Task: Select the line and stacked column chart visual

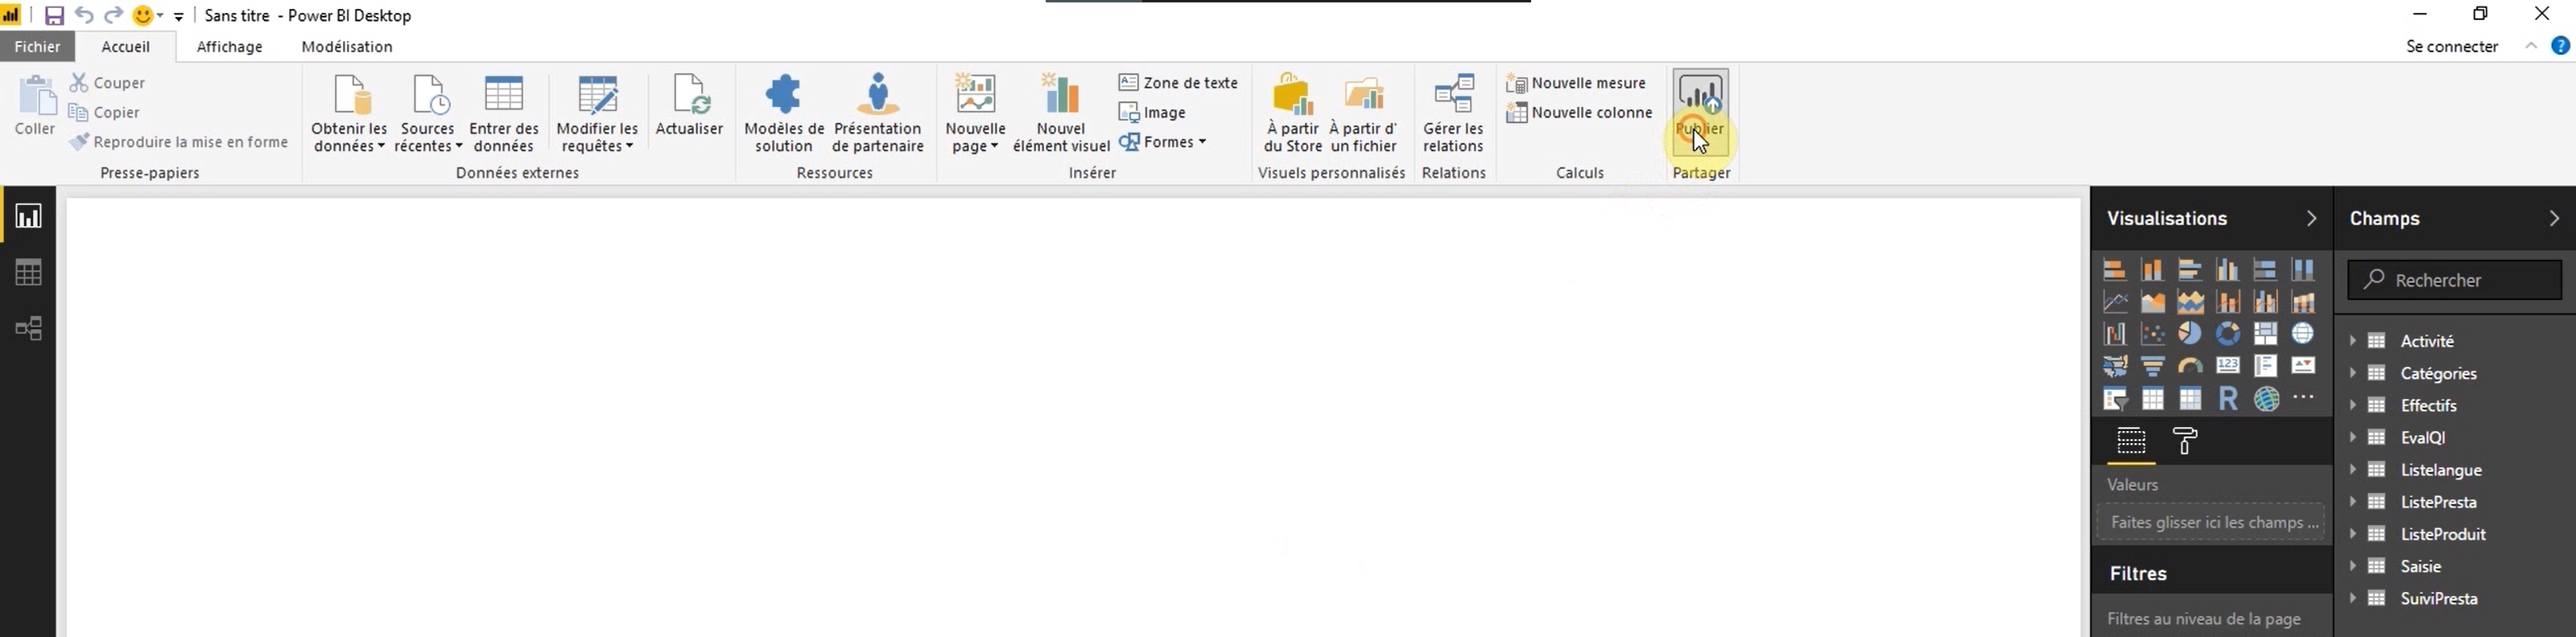Action: (x=2228, y=302)
